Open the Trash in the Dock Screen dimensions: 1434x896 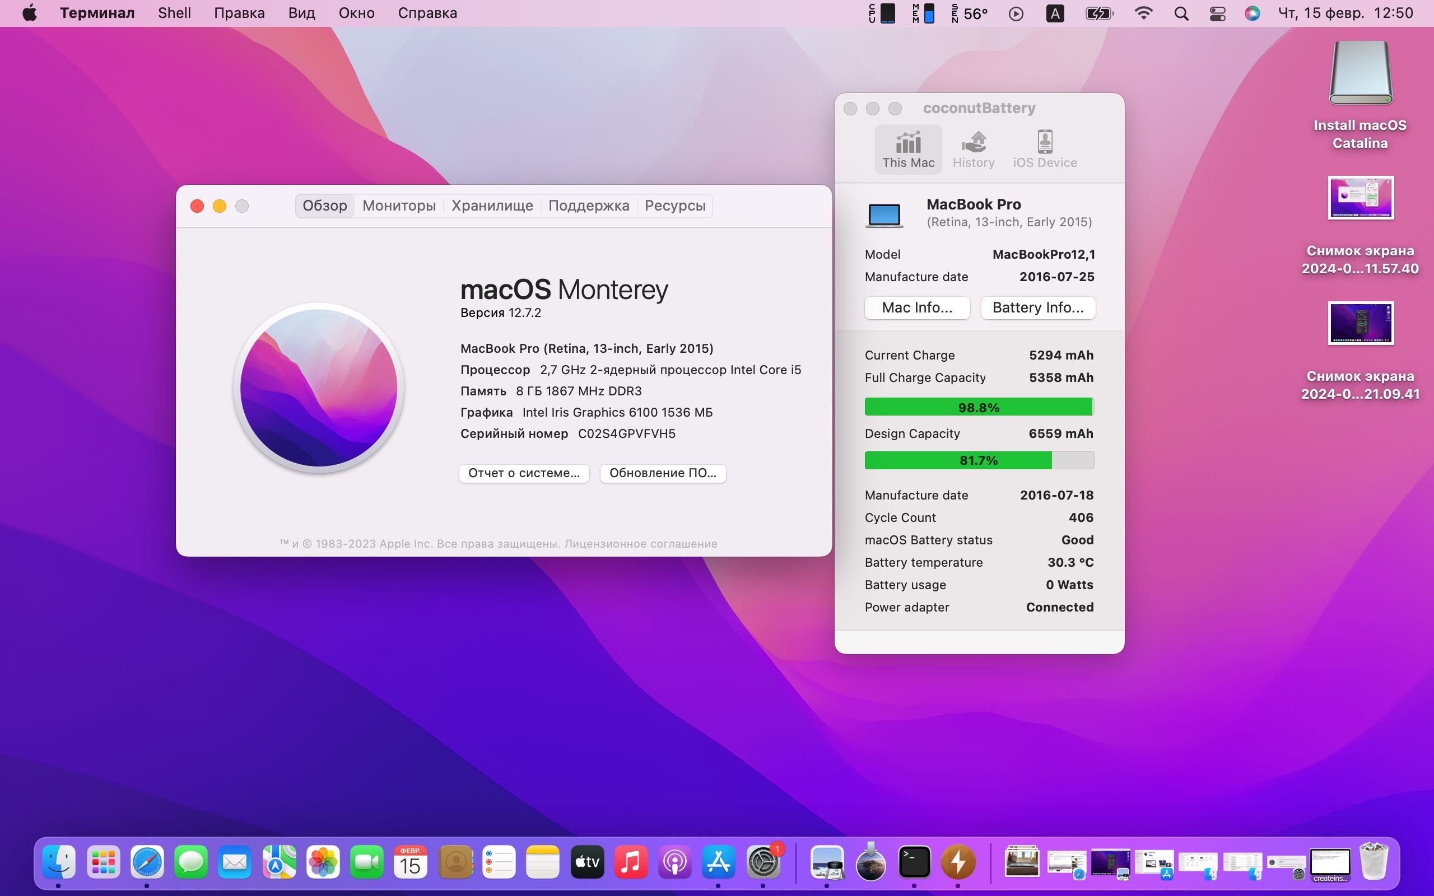point(1374,862)
